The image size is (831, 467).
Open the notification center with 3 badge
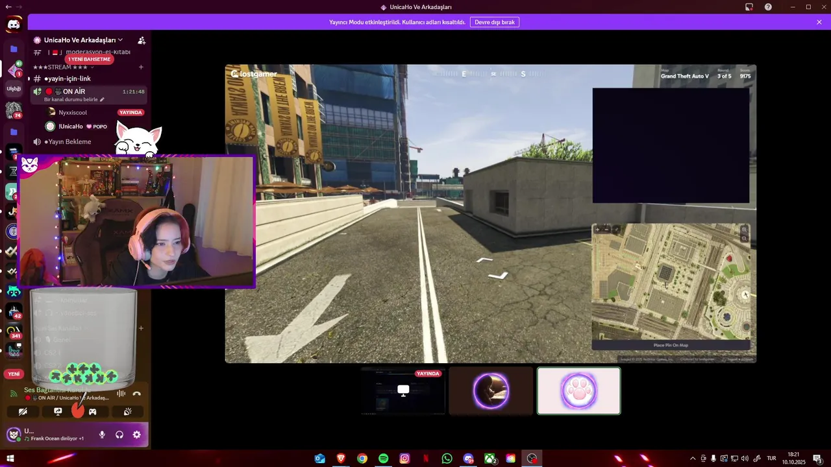(818, 459)
